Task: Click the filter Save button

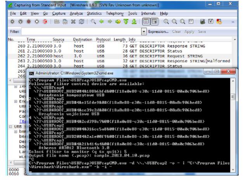Action: click(202, 32)
